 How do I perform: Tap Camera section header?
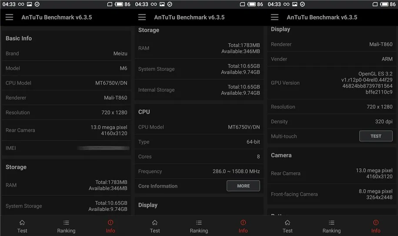[281, 155]
